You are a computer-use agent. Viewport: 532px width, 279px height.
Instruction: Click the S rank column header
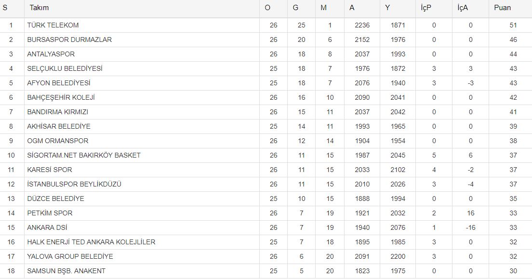click(x=5, y=8)
